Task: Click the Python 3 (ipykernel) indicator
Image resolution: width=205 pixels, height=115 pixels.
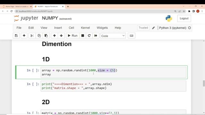Action: [173, 28]
